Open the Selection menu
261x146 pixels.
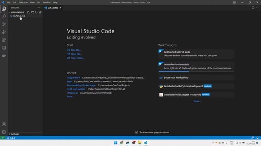pos(23,2)
